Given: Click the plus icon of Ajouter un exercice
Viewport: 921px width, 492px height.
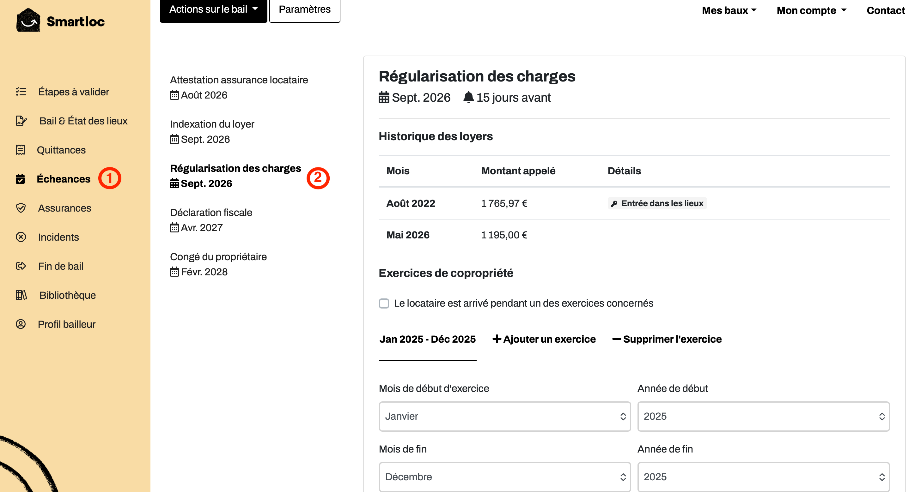Looking at the screenshot, I should click(x=497, y=339).
